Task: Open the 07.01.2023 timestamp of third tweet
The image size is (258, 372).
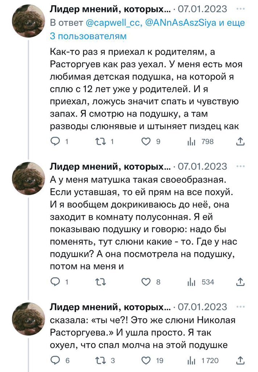Action: tap(203, 307)
